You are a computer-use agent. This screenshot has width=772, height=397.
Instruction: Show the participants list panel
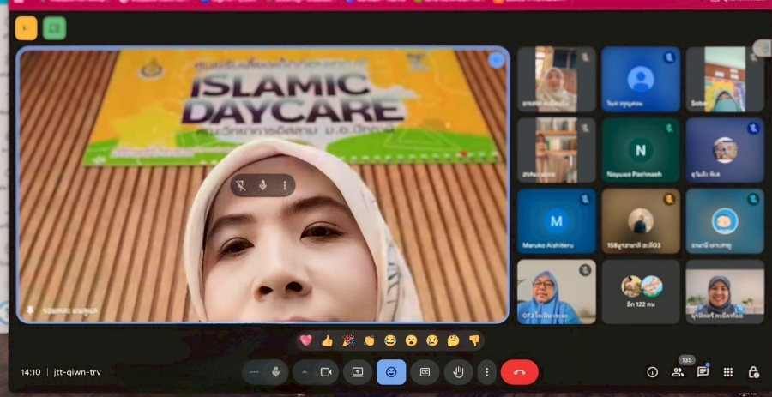678,372
